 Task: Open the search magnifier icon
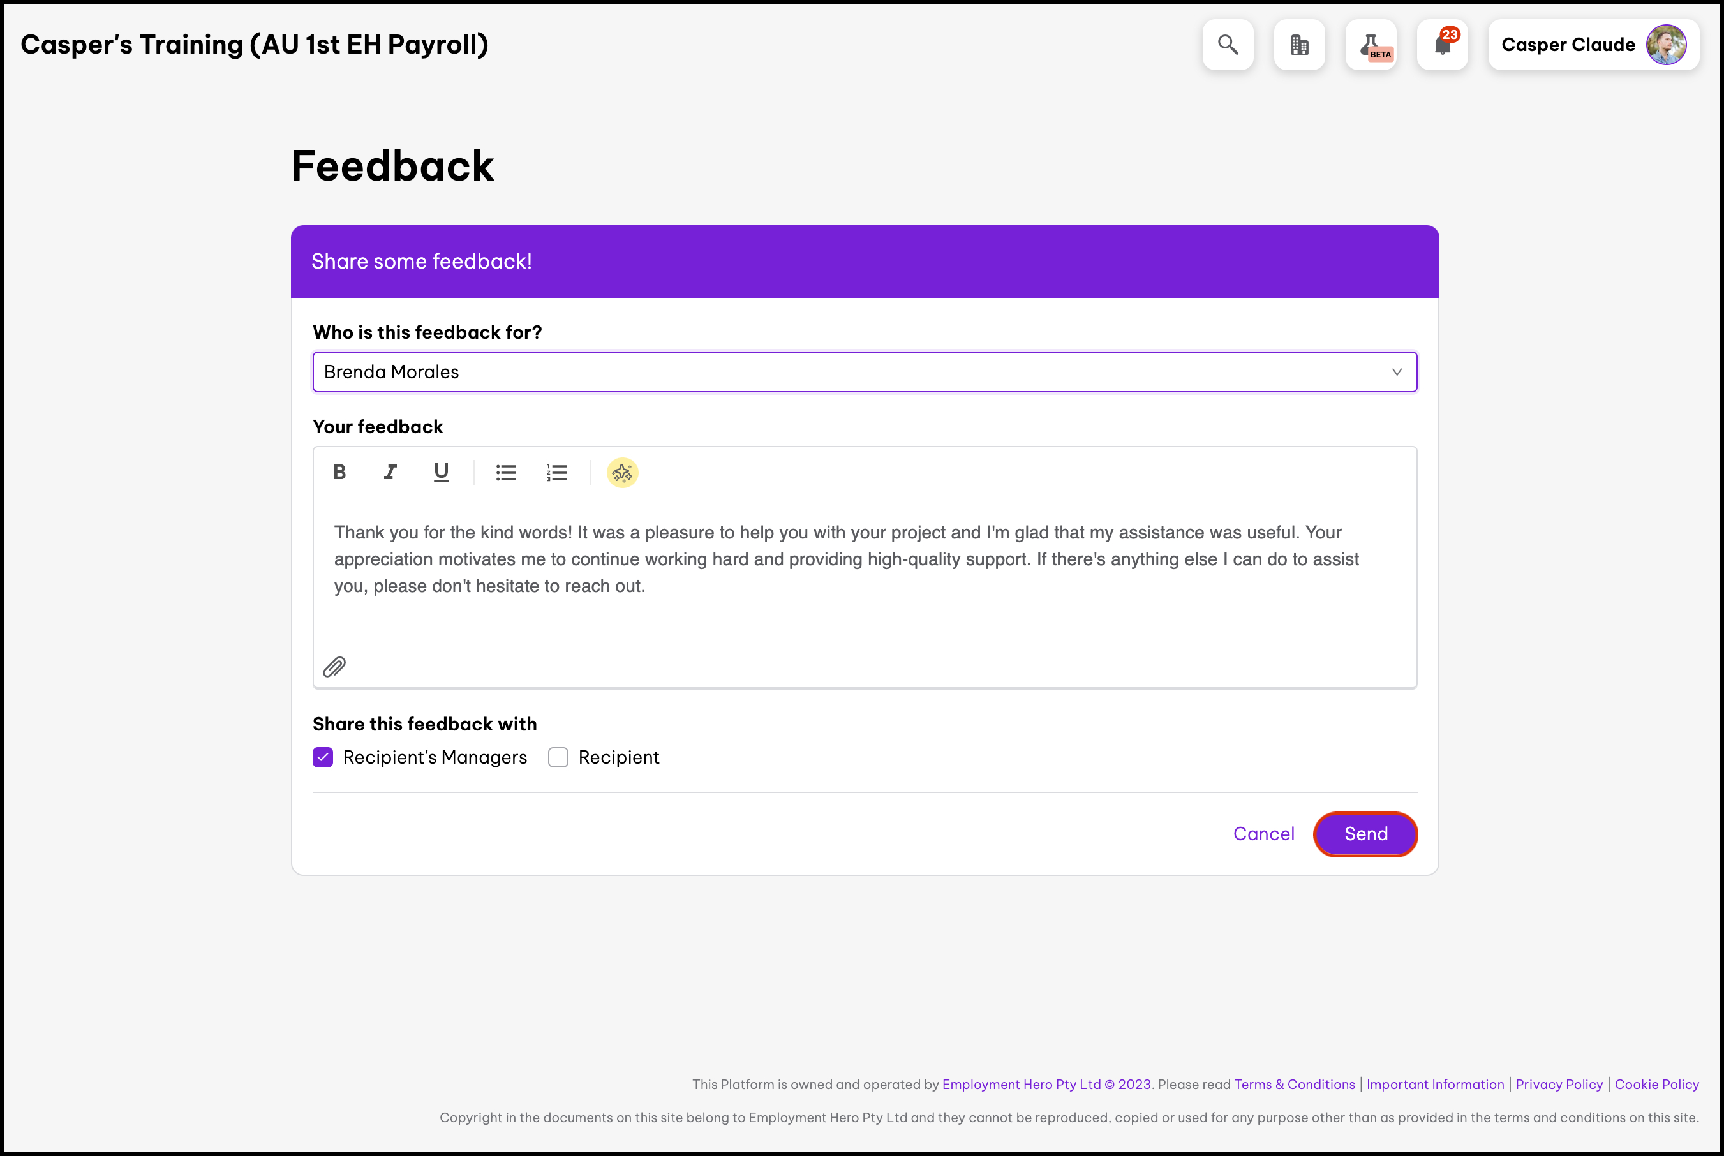click(1228, 45)
